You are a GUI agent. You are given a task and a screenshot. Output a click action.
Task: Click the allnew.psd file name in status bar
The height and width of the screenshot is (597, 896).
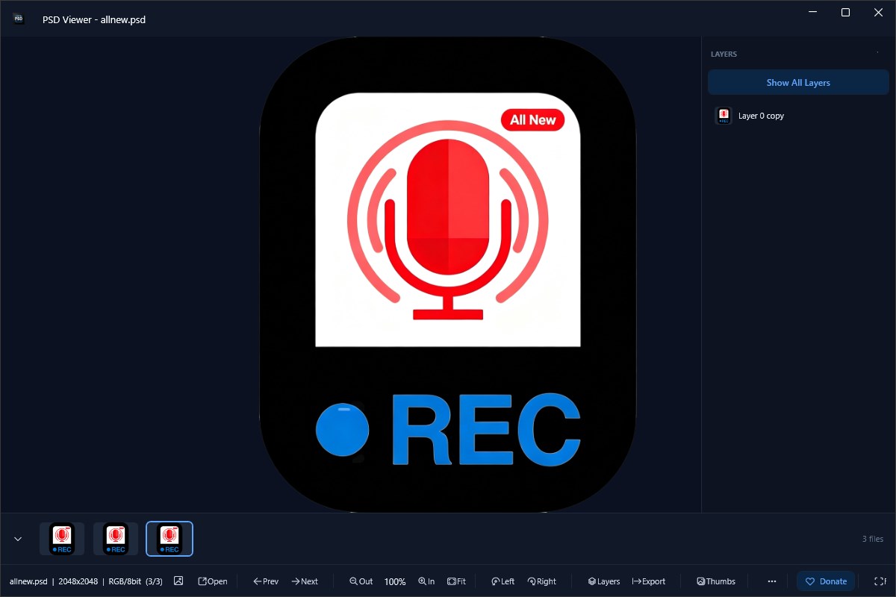(x=28, y=581)
